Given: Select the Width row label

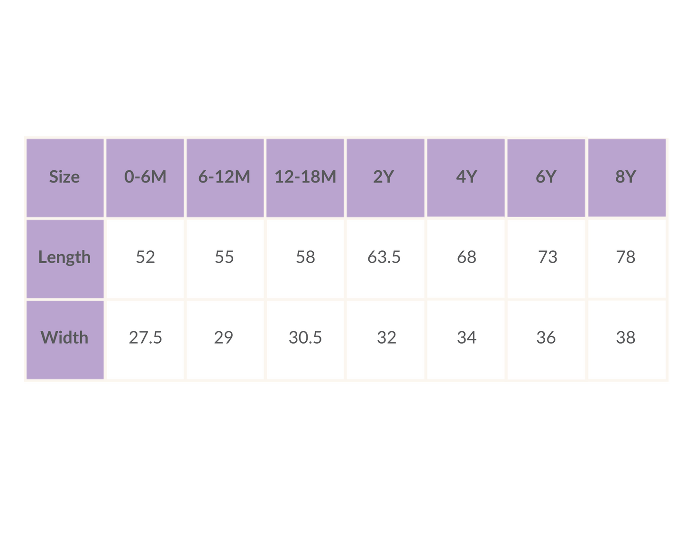Looking at the screenshot, I should point(65,338).
